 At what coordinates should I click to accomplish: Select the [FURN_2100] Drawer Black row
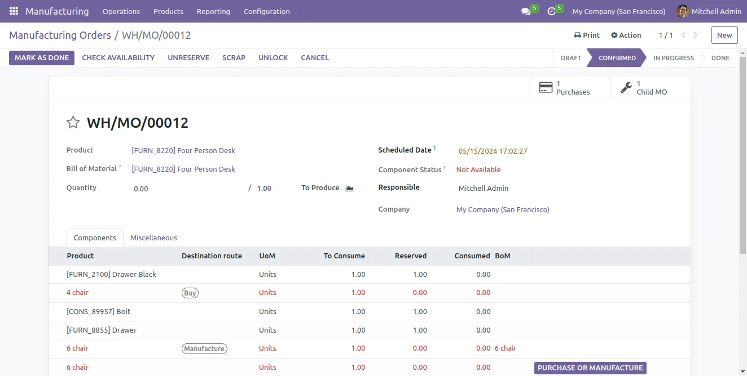coord(369,274)
